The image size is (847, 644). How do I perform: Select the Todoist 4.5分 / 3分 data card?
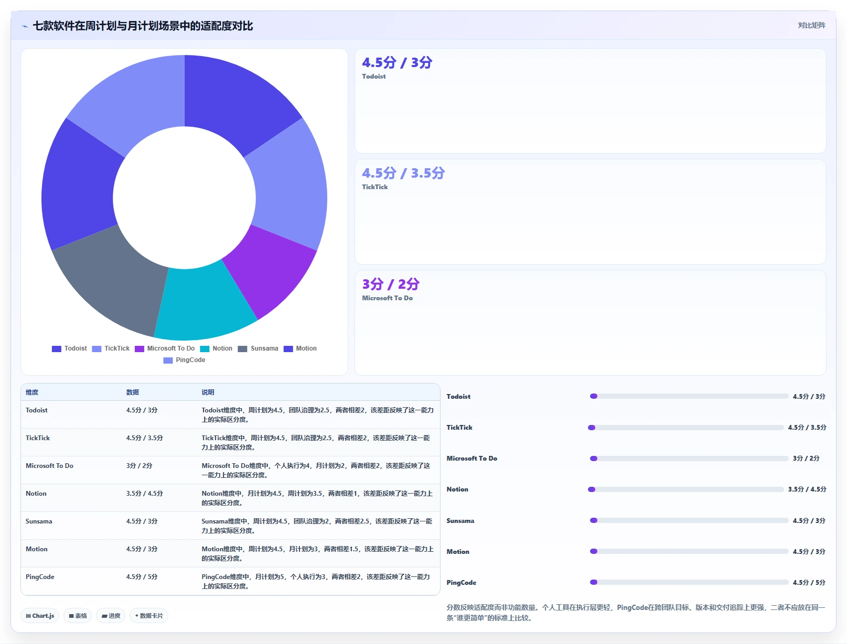[x=590, y=101]
